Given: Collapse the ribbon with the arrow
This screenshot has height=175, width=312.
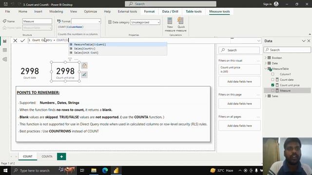Looking at the screenshot, I should [310, 35].
